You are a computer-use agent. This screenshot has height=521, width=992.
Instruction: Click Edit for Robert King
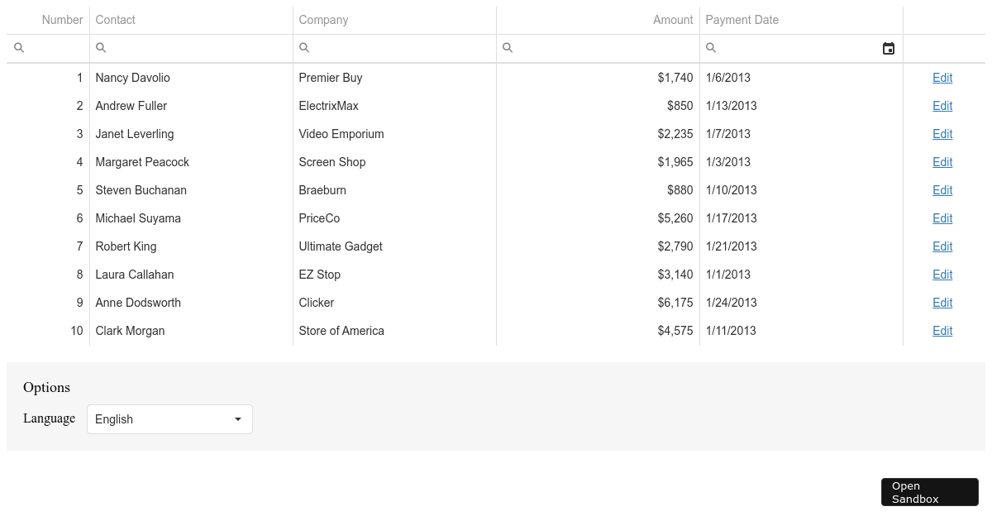point(942,246)
